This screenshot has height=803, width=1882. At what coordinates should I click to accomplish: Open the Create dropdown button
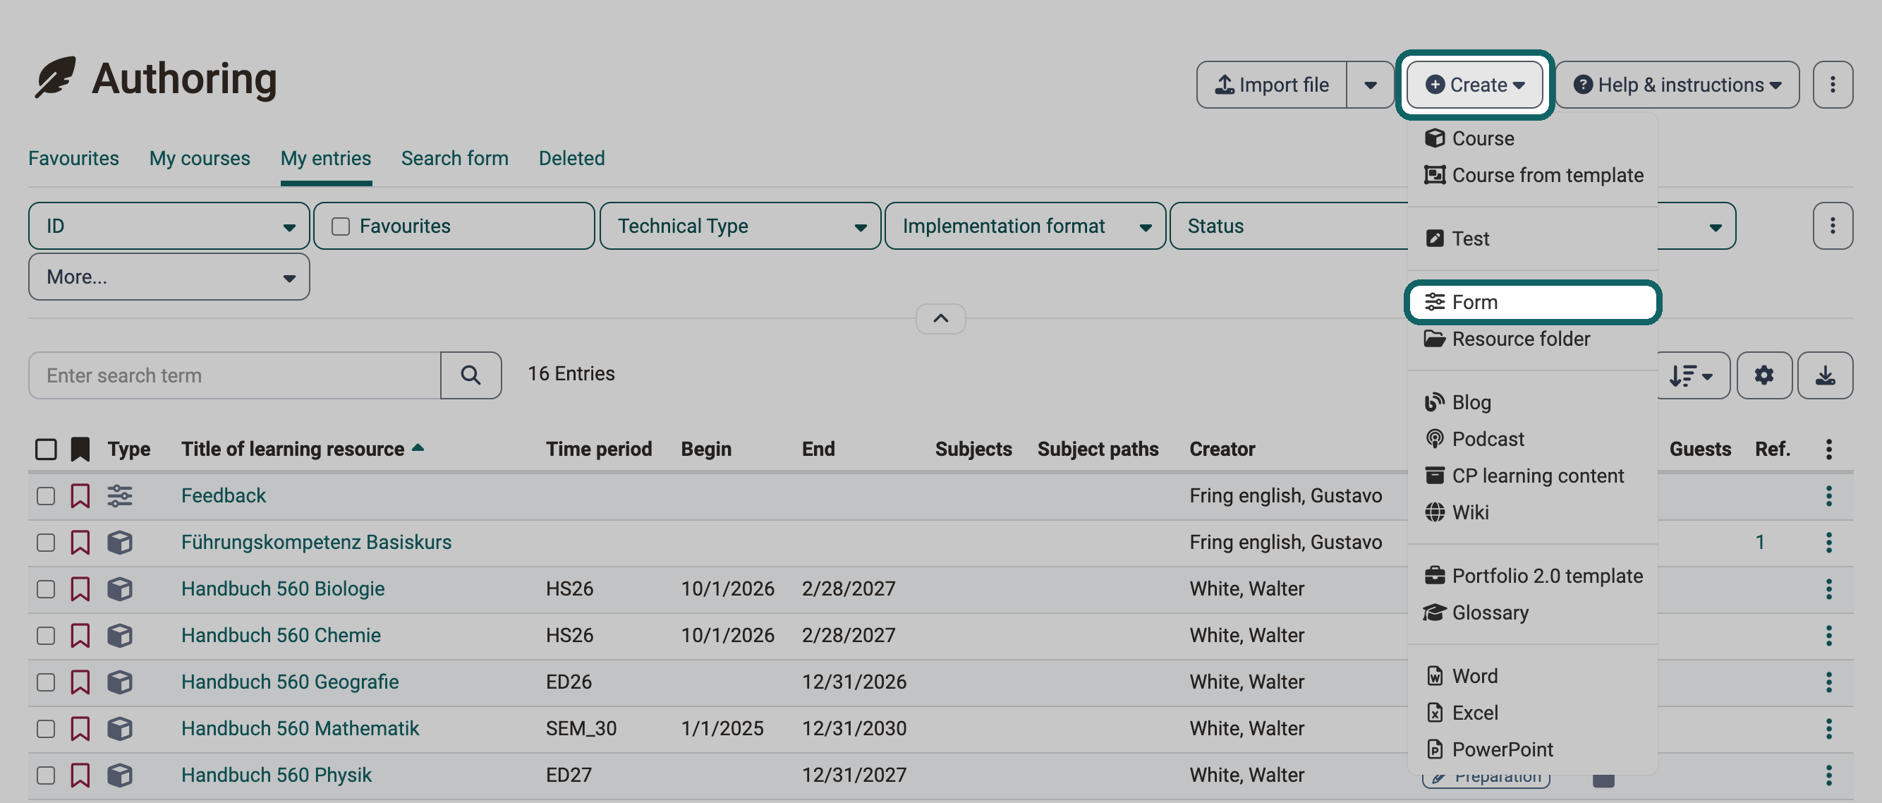tap(1474, 85)
